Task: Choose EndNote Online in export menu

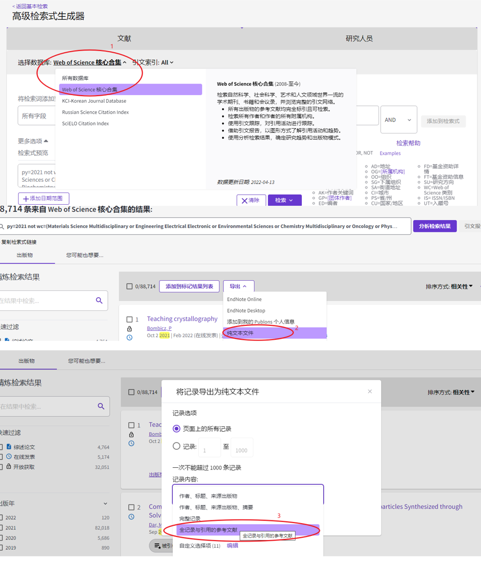Action: point(275,299)
